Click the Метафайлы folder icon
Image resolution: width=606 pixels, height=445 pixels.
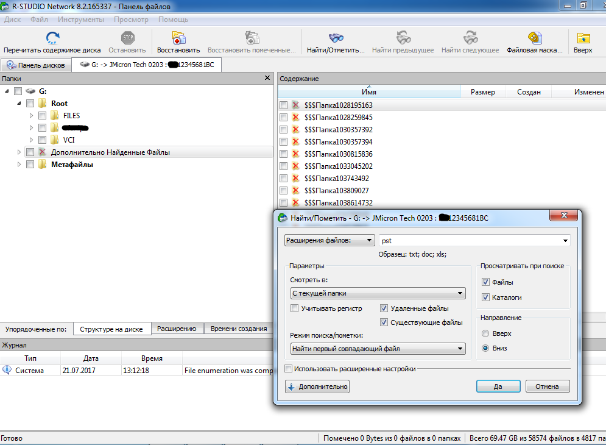[43, 164]
